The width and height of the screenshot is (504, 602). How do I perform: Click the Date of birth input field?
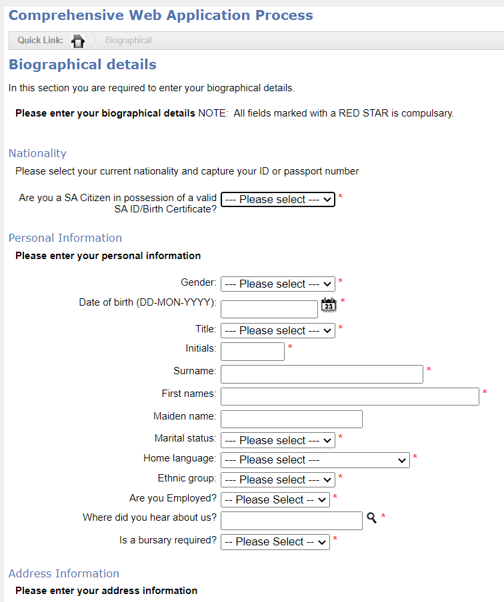pos(269,309)
